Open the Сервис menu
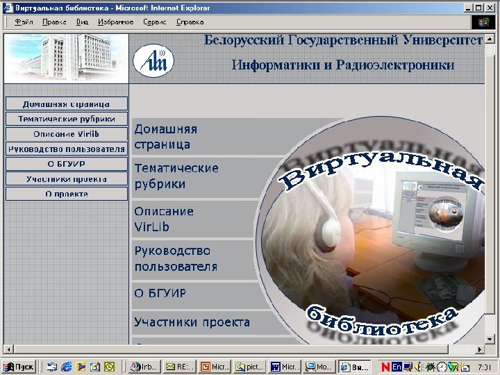 tap(155, 22)
